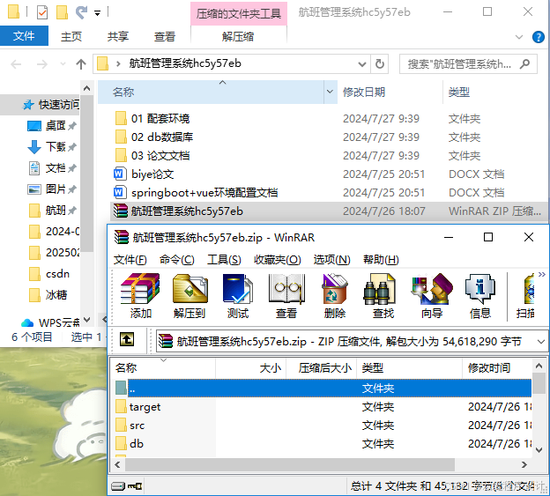Go up one level in WinRAR
The image size is (550, 496).
[127, 340]
